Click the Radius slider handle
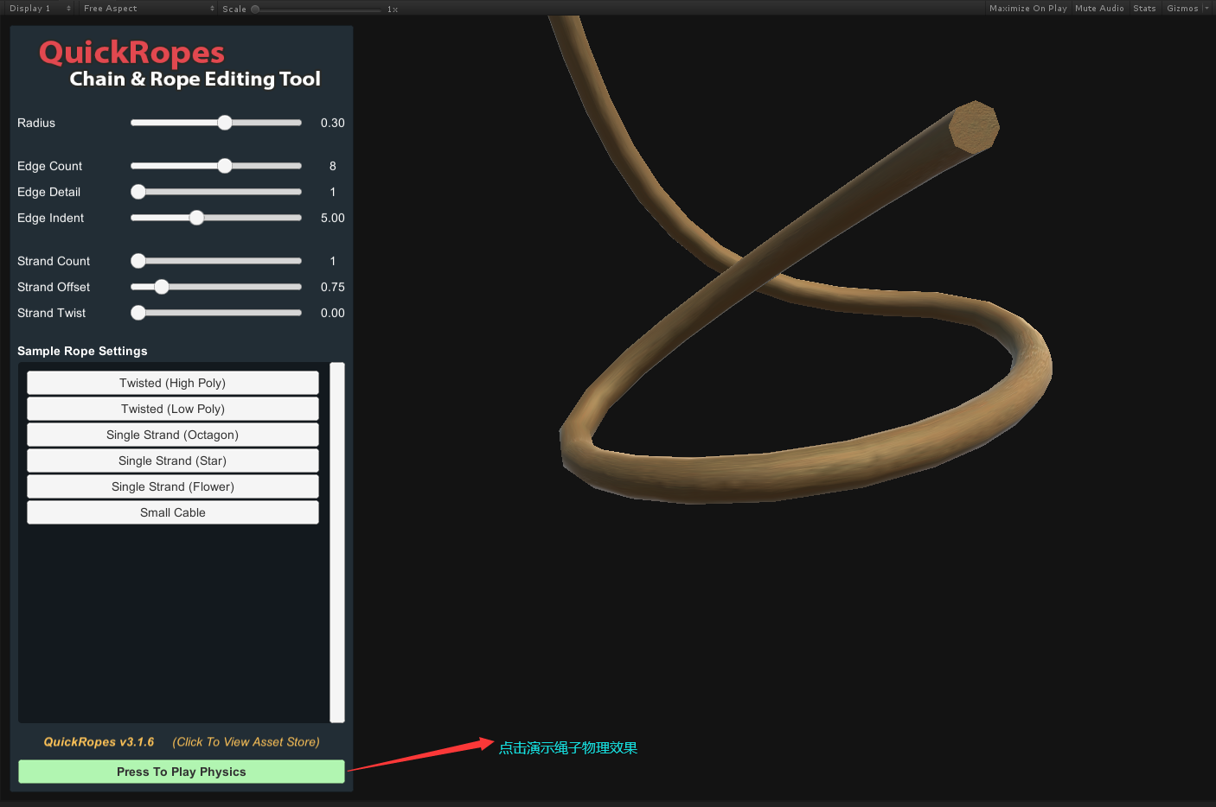 point(225,123)
